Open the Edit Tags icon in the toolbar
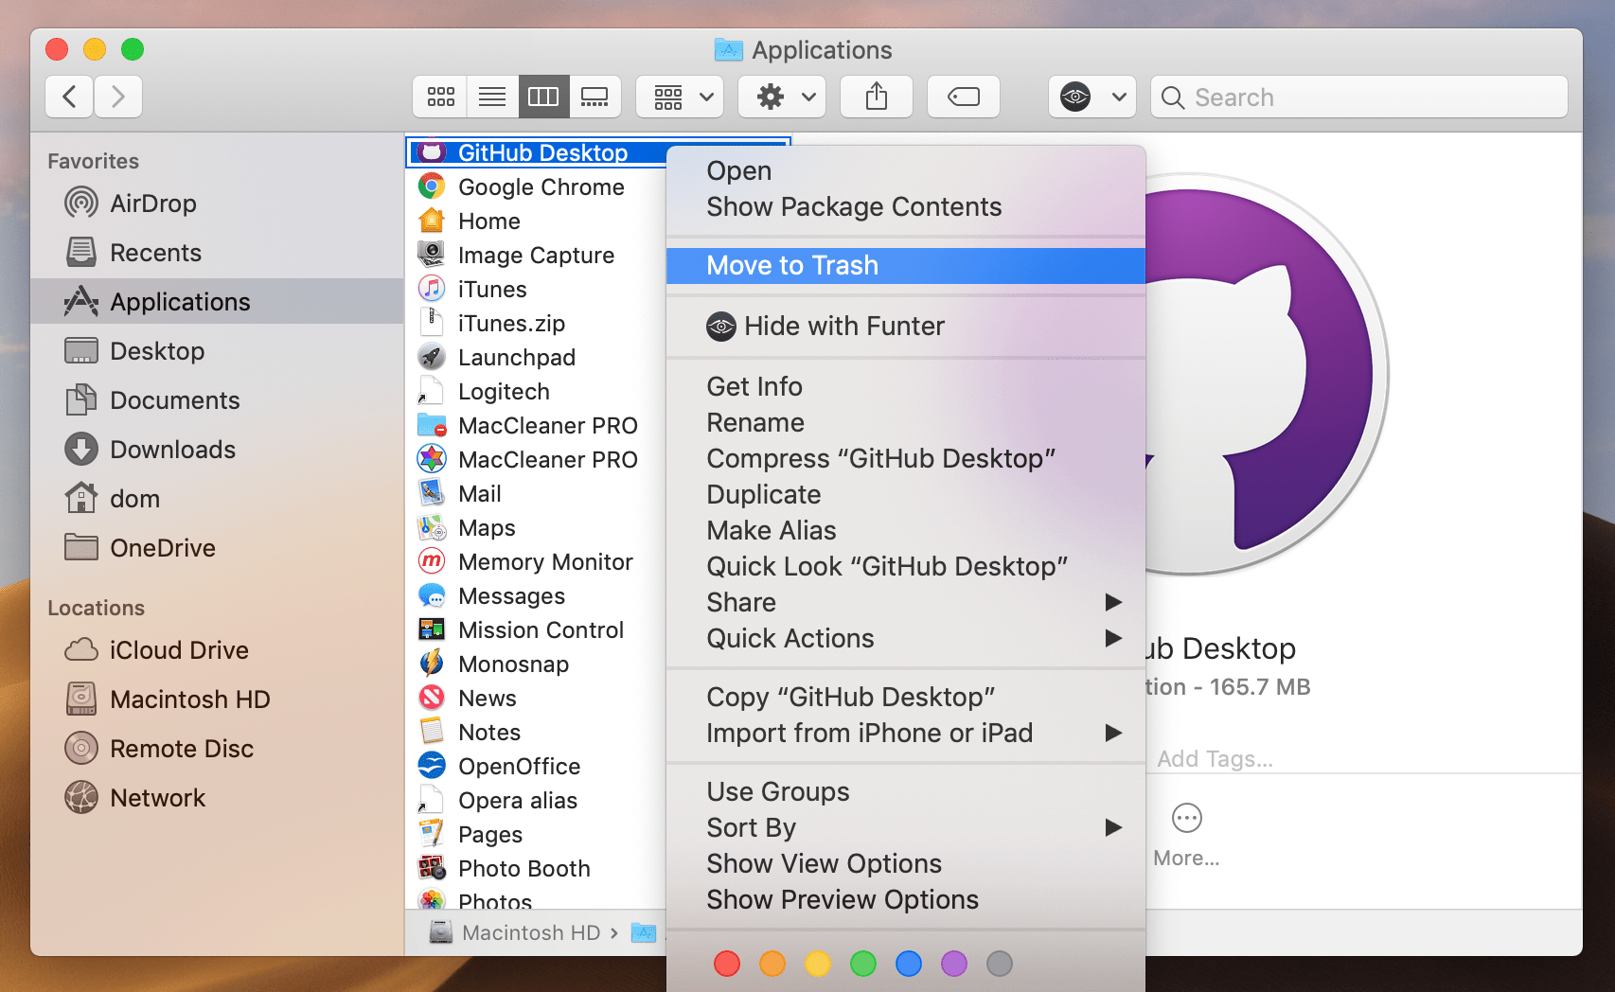This screenshot has height=992, width=1615. [x=964, y=96]
